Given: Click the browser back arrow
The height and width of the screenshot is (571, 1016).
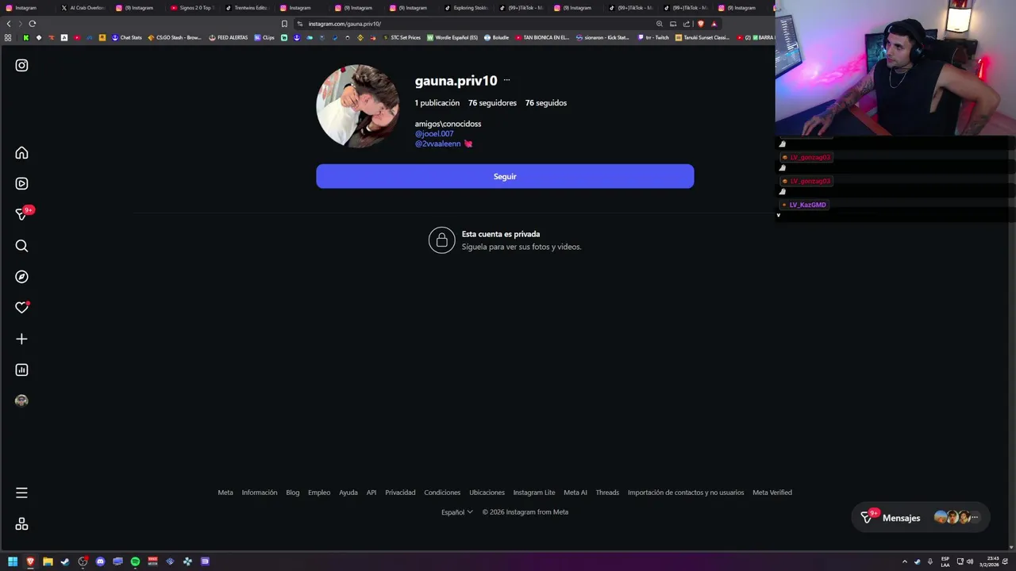Looking at the screenshot, I should 9,24.
